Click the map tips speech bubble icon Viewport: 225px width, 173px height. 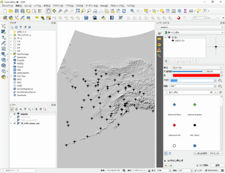click(199, 11)
